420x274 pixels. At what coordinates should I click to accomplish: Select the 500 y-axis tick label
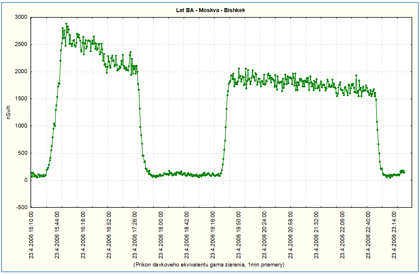22,153
